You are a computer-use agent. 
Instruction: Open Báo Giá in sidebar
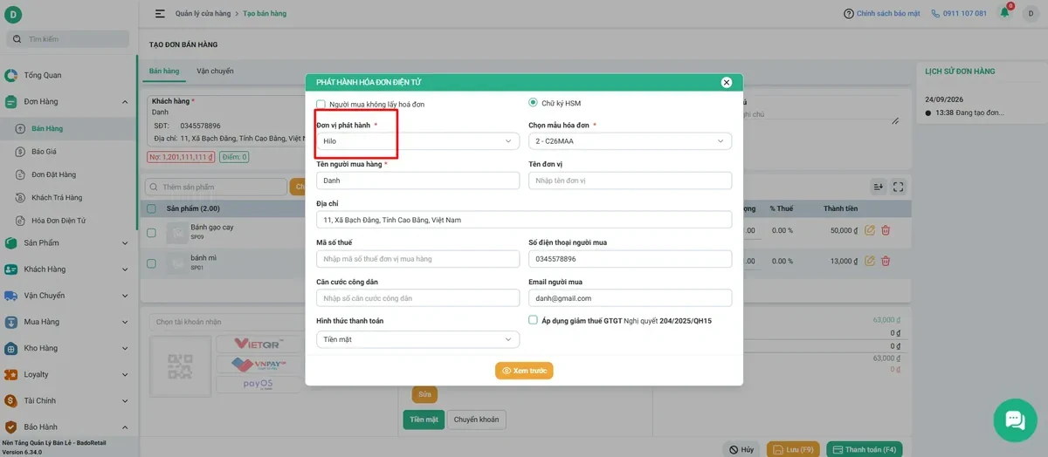tap(68, 152)
